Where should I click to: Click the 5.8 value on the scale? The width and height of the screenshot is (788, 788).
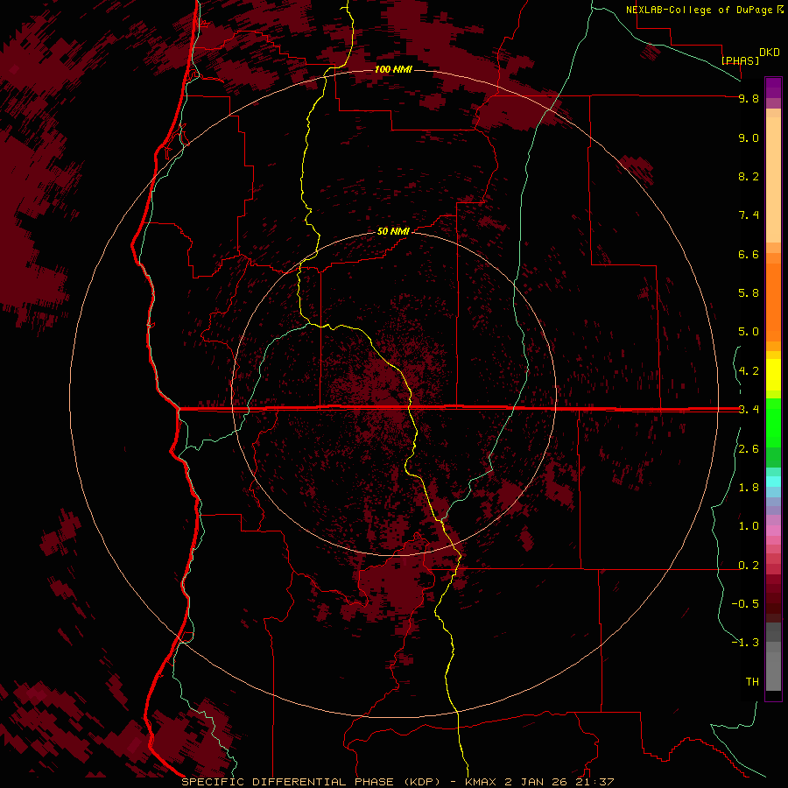click(749, 293)
